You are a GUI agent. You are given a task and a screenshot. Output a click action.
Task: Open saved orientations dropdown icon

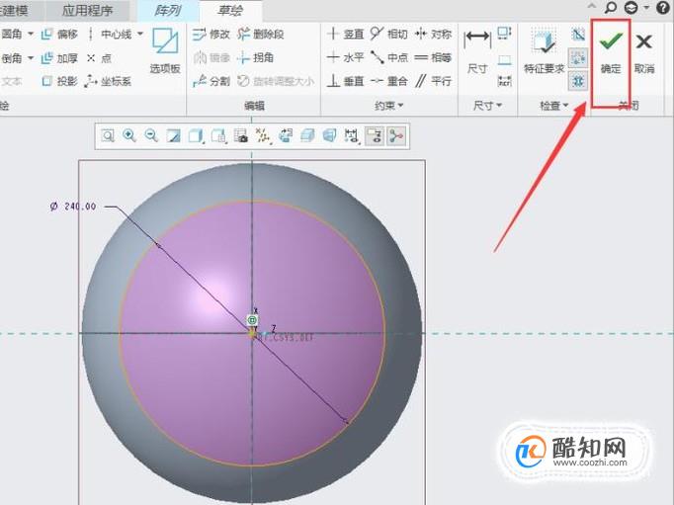(218, 136)
